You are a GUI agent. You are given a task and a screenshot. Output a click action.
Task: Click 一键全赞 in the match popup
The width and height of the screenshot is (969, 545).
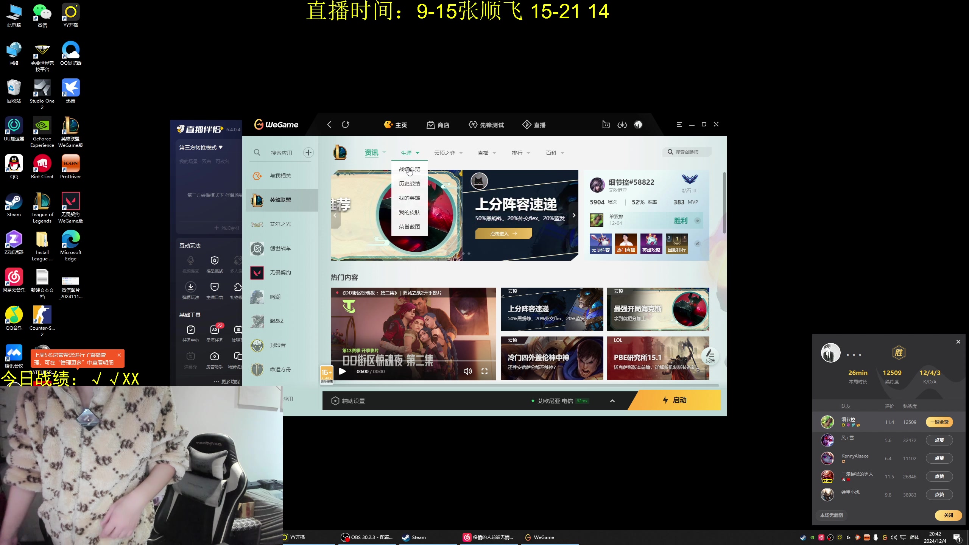939,422
